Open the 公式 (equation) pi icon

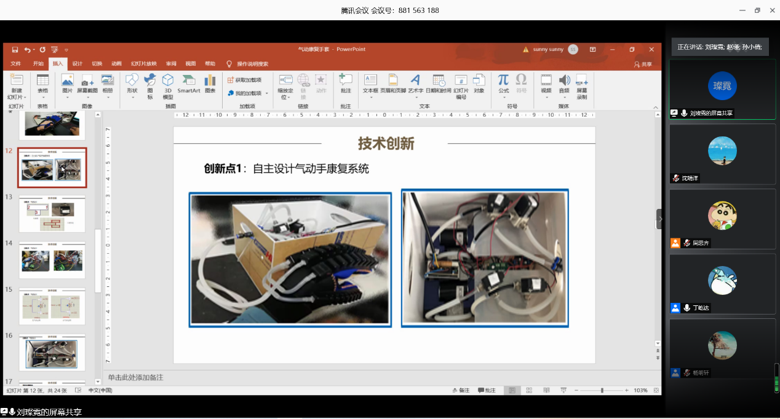503,84
